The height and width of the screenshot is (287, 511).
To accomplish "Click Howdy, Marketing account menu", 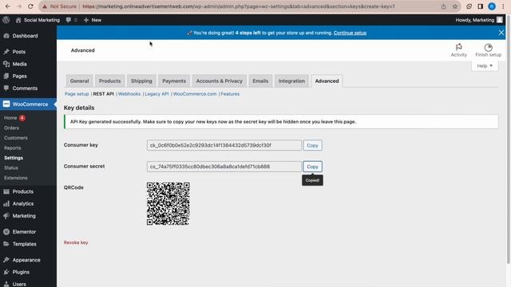I will (479, 20).
